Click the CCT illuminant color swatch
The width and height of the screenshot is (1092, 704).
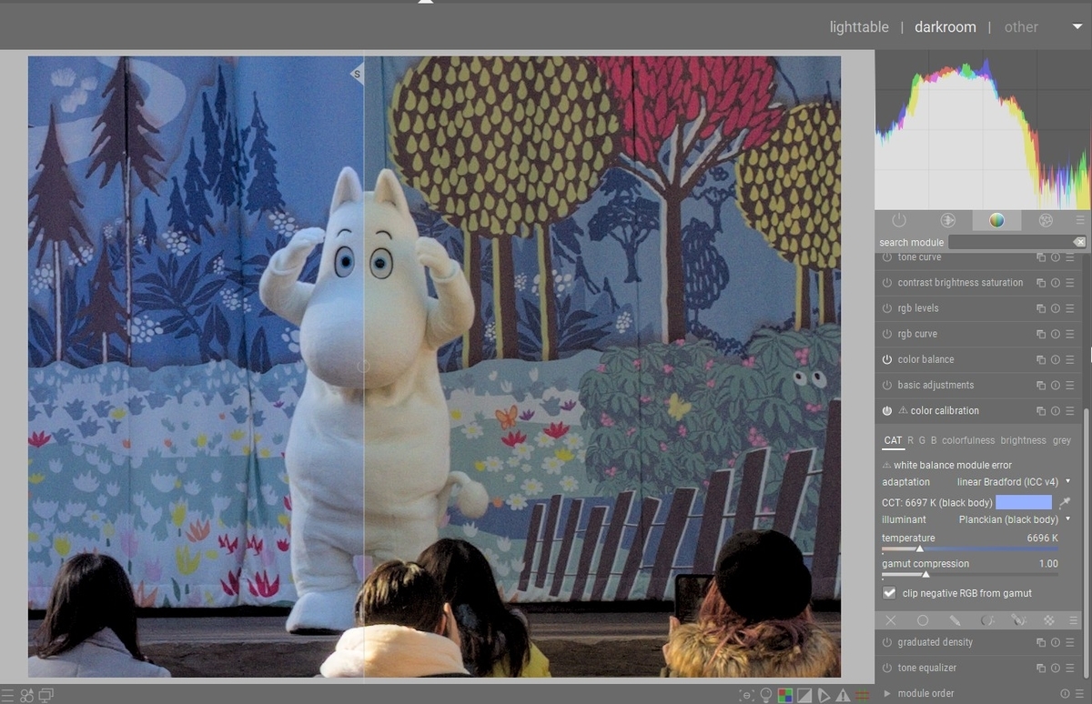pyautogui.click(x=1024, y=502)
